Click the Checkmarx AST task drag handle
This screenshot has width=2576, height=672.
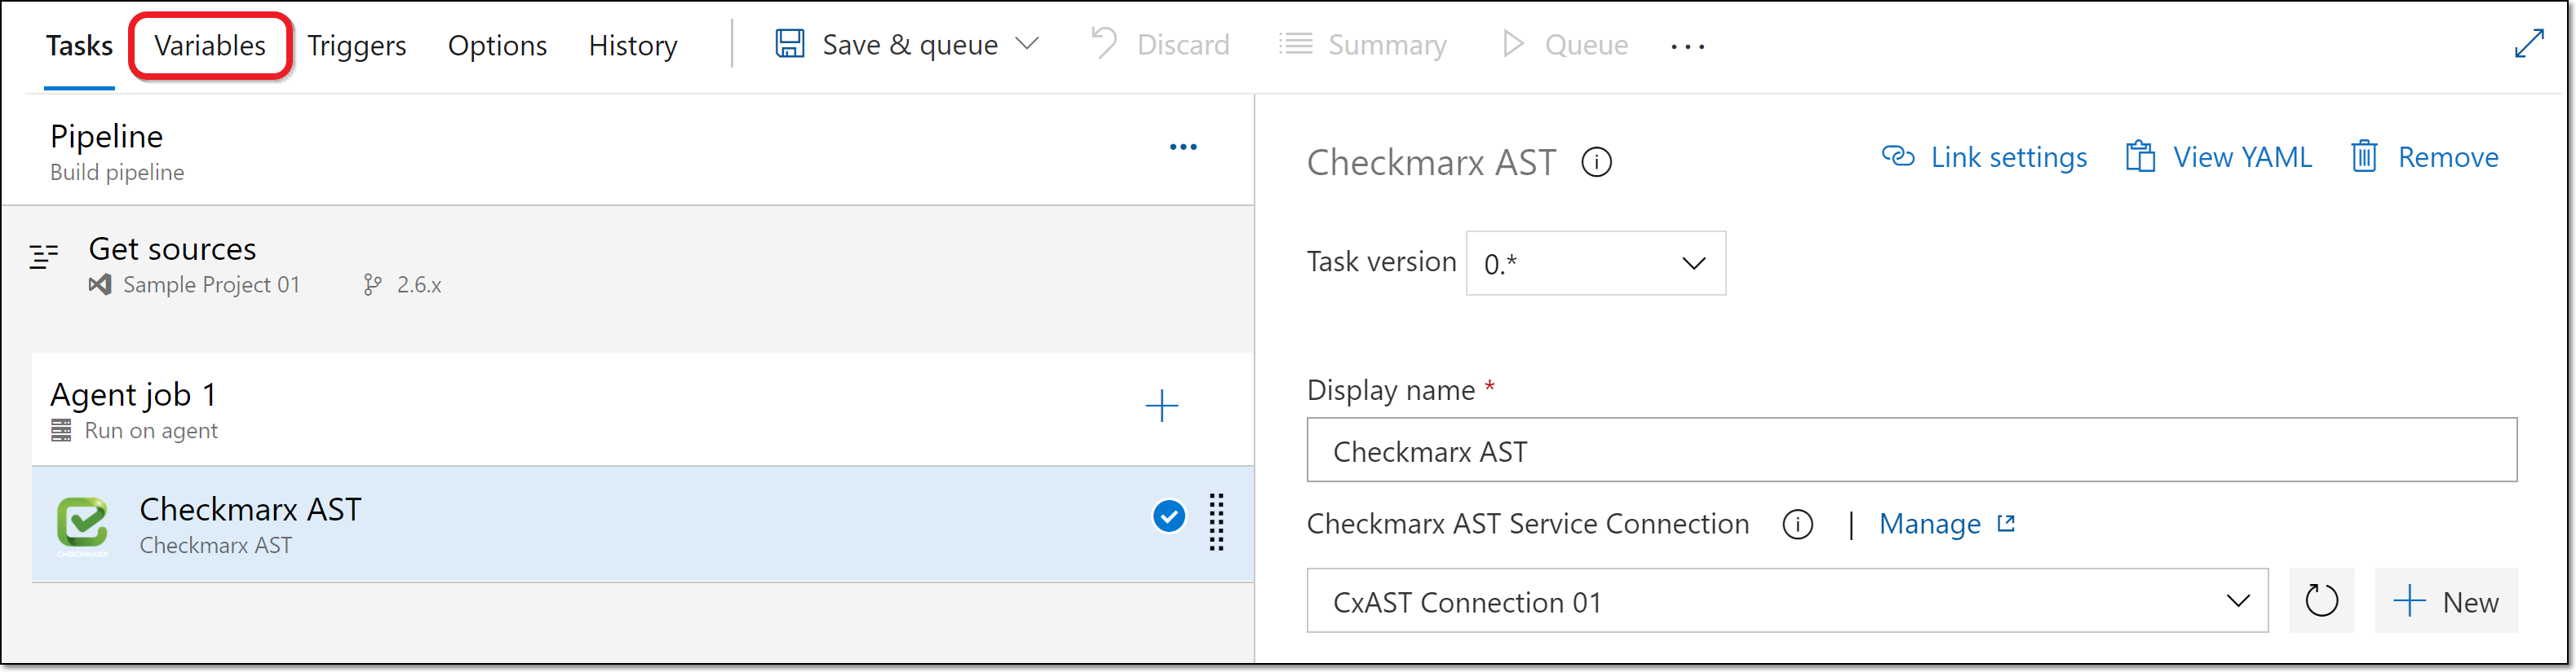pyautogui.click(x=1216, y=522)
